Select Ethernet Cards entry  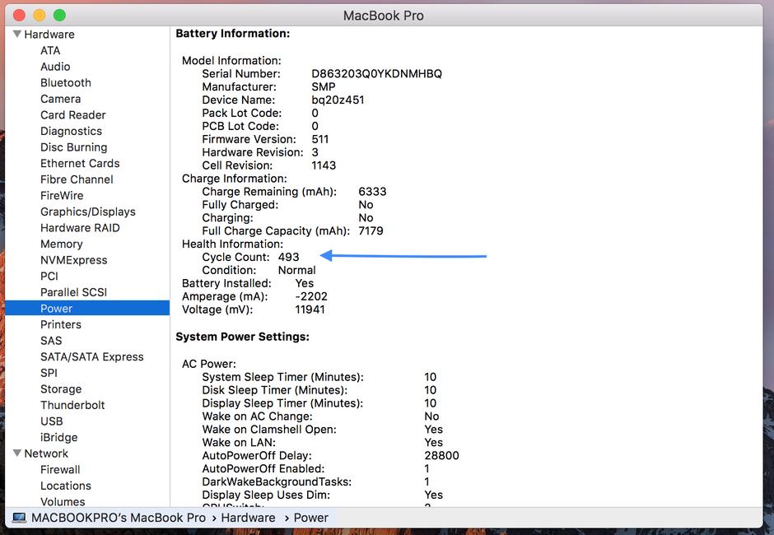(x=80, y=163)
